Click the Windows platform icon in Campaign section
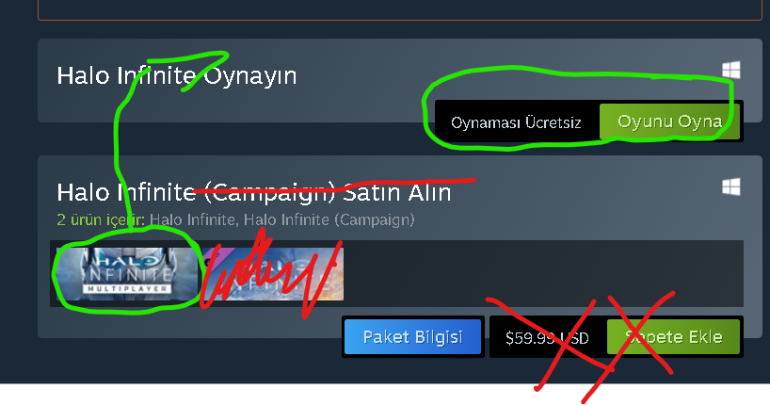The height and width of the screenshot is (405, 770). pyautogui.click(x=731, y=186)
